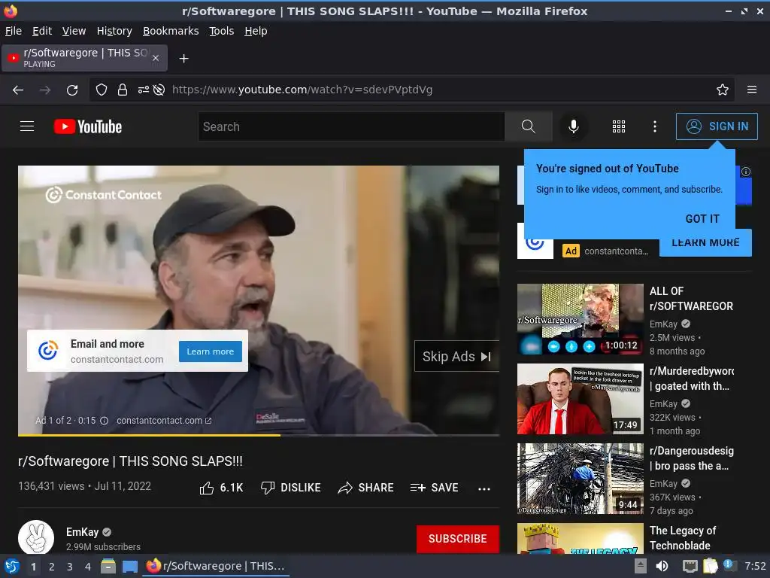Screen dimensions: 770x578
Task: Open a new tab with plus button
Action: click(x=183, y=59)
